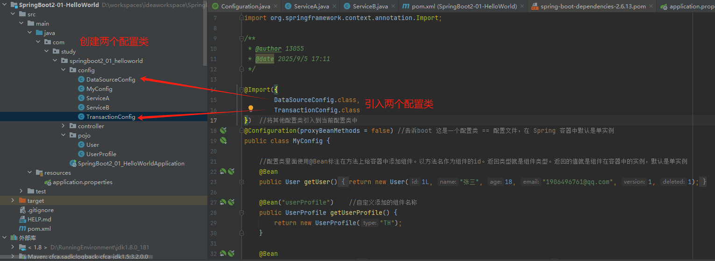Expand the target folder
715x261 pixels.
[x=13, y=200]
